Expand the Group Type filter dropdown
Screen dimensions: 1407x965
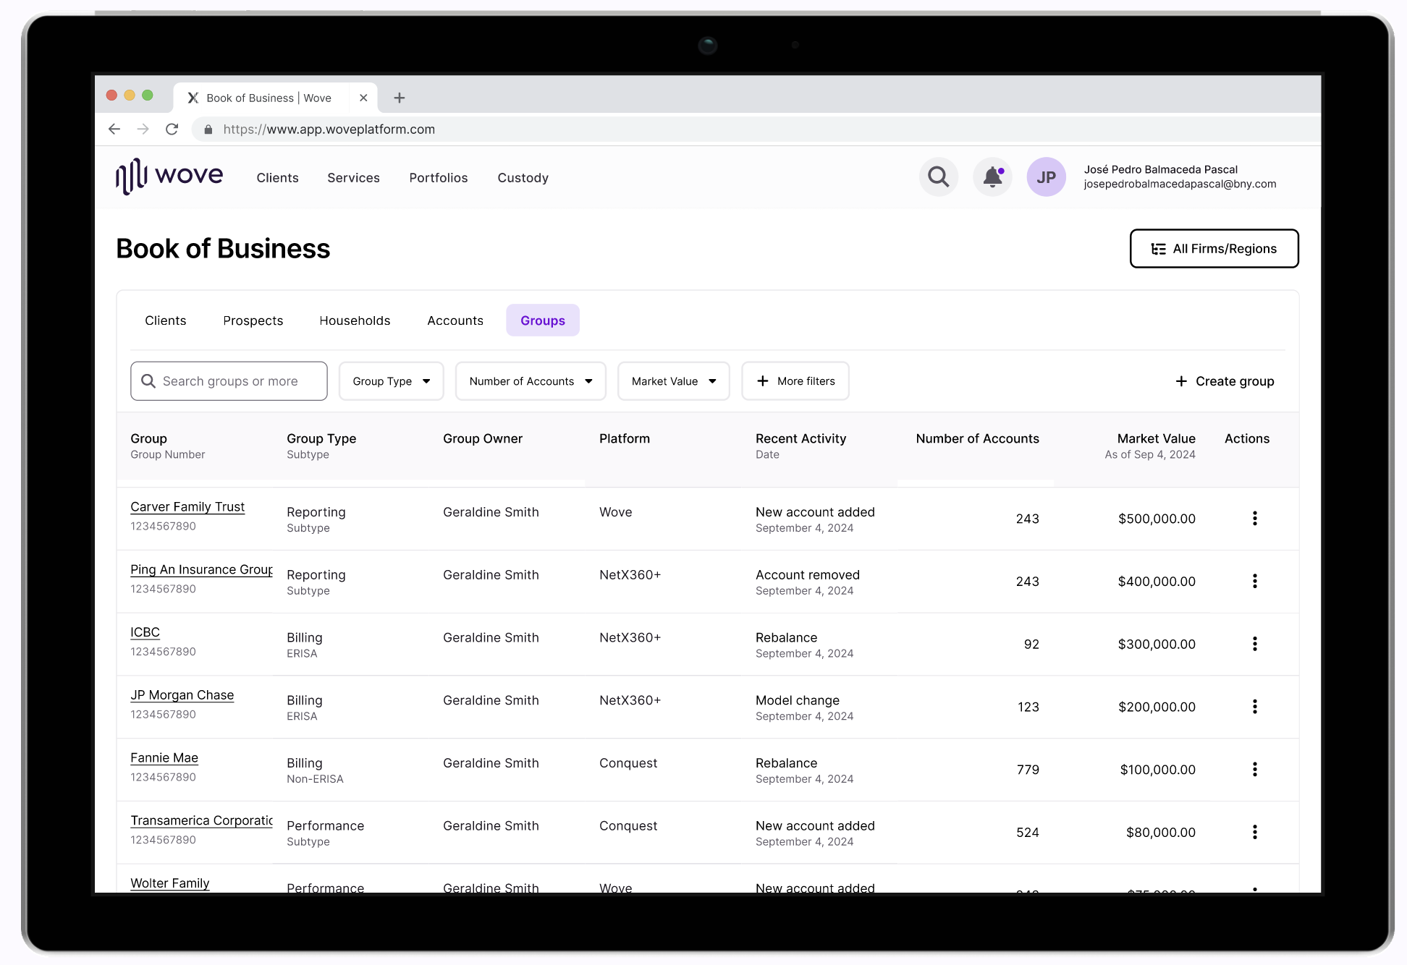[x=391, y=381]
